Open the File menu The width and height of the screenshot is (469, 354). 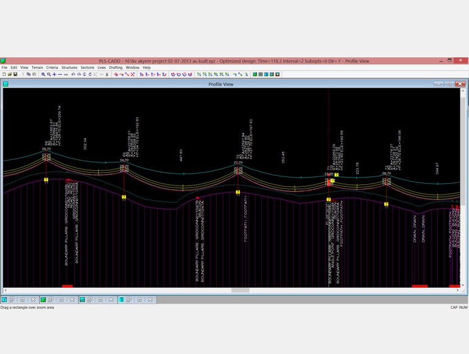[x=4, y=67]
